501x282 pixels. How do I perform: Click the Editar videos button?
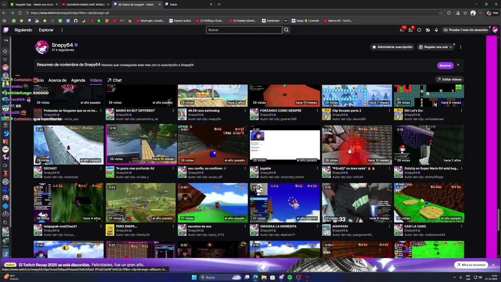click(449, 80)
